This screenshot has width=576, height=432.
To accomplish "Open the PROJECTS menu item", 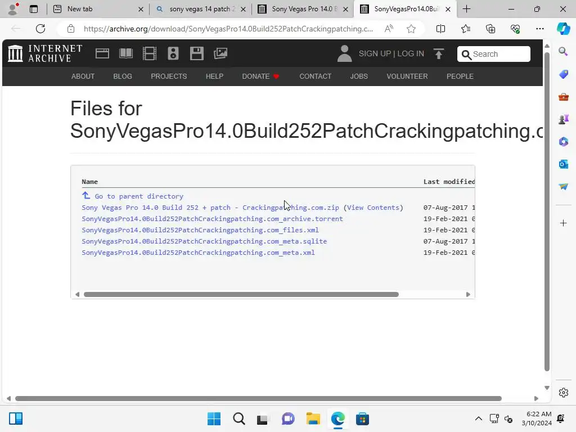I will tap(169, 76).
